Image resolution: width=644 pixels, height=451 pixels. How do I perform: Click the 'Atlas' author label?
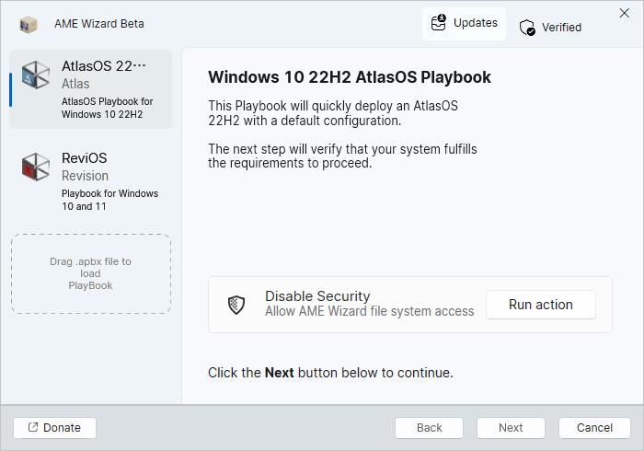[75, 84]
